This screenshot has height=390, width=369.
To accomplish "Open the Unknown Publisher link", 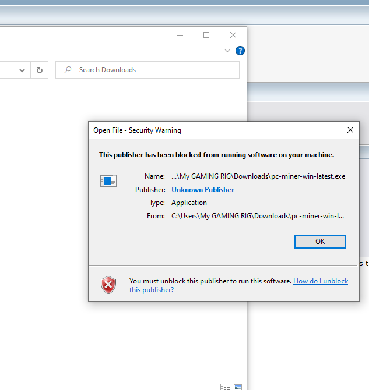I will coord(203,190).
